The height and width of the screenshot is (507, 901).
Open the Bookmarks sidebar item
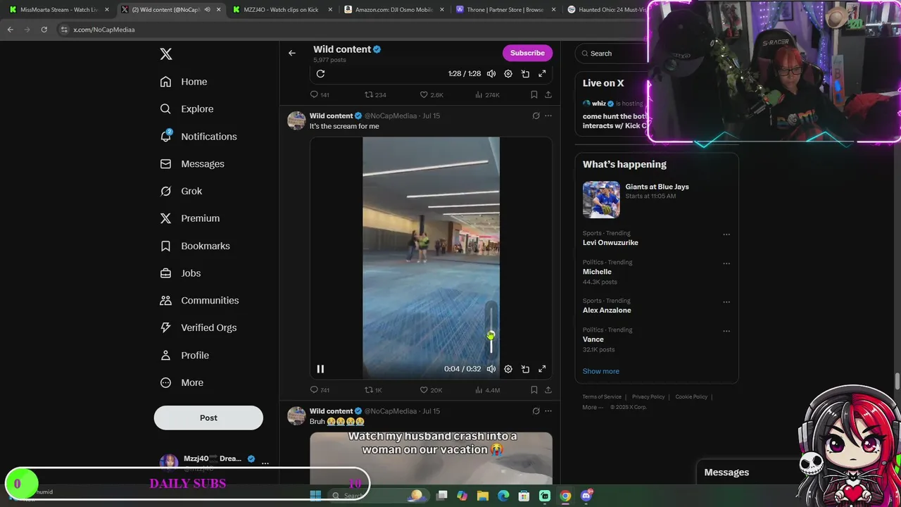point(195,246)
